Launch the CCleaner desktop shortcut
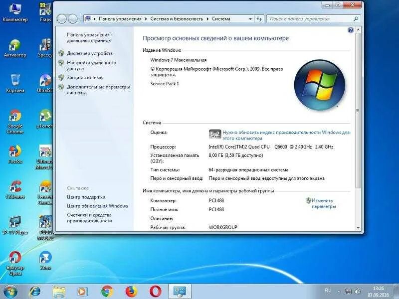The height and width of the screenshot is (299, 399). [15, 190]
